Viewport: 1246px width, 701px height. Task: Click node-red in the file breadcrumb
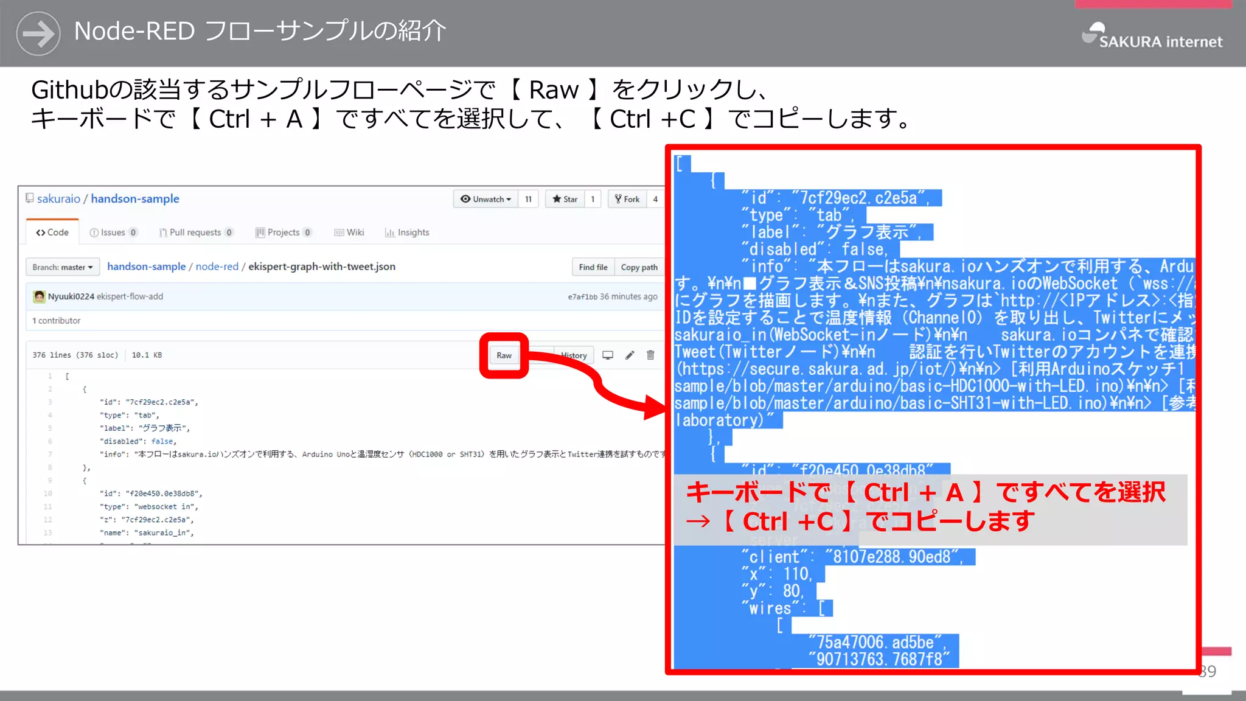(217, 267)
